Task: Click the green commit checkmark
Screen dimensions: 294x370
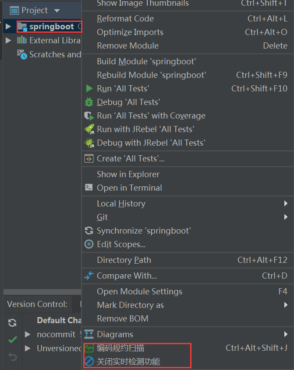Action: [13, 339]
